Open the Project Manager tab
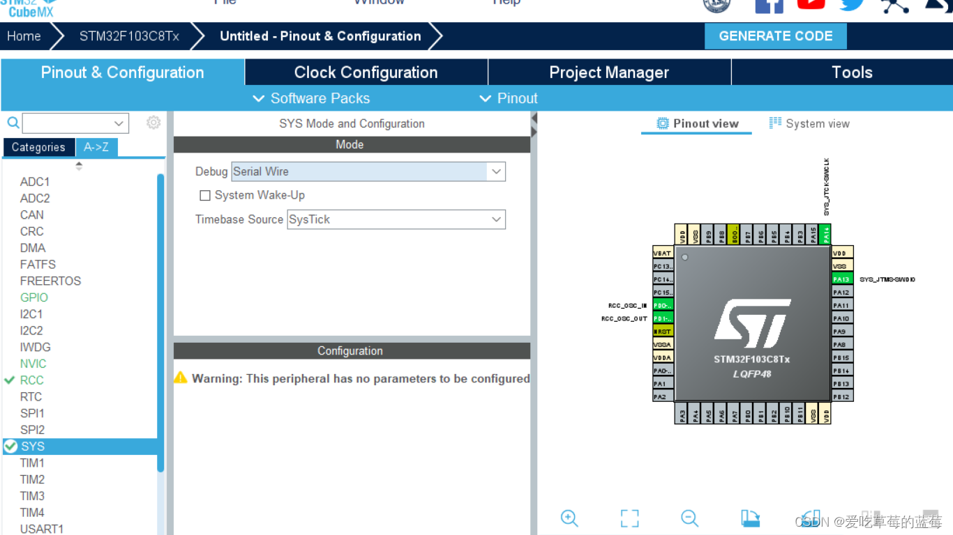 pyautogui.click(x=609, y=72)
